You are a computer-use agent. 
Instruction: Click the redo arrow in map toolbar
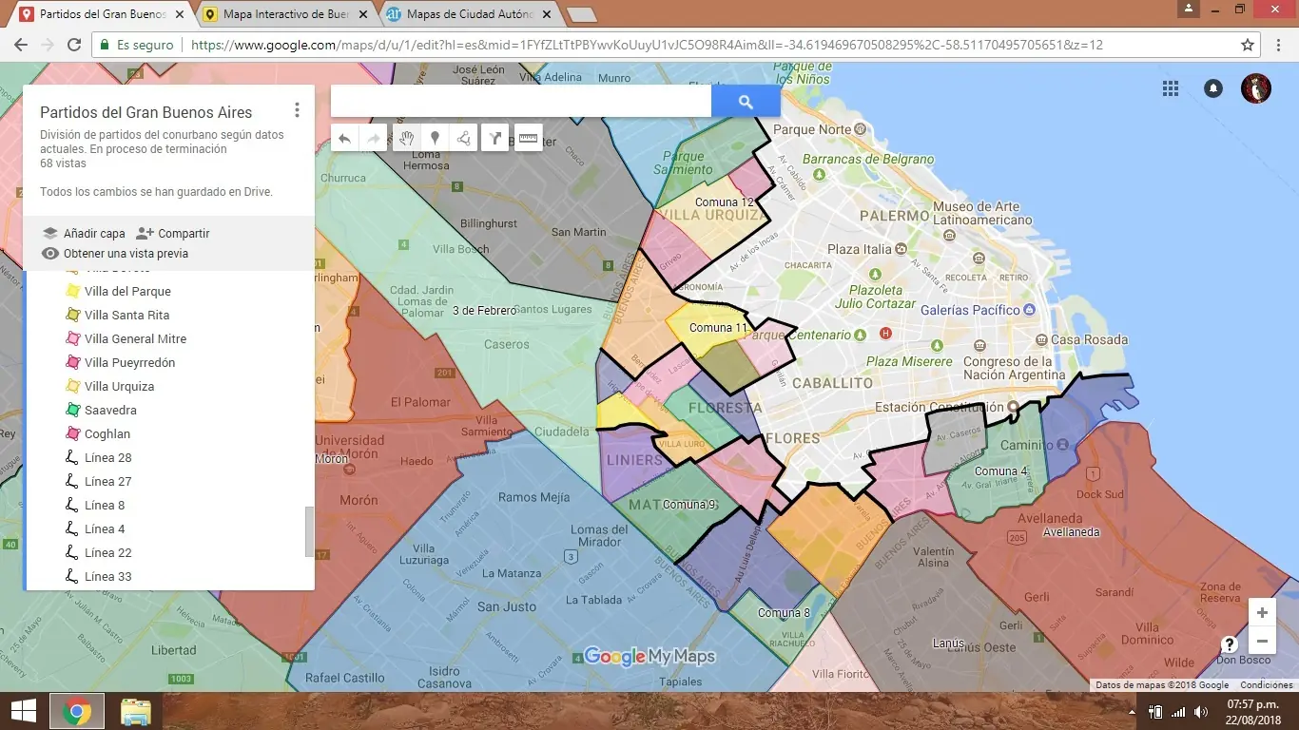[x=374, y=139]
